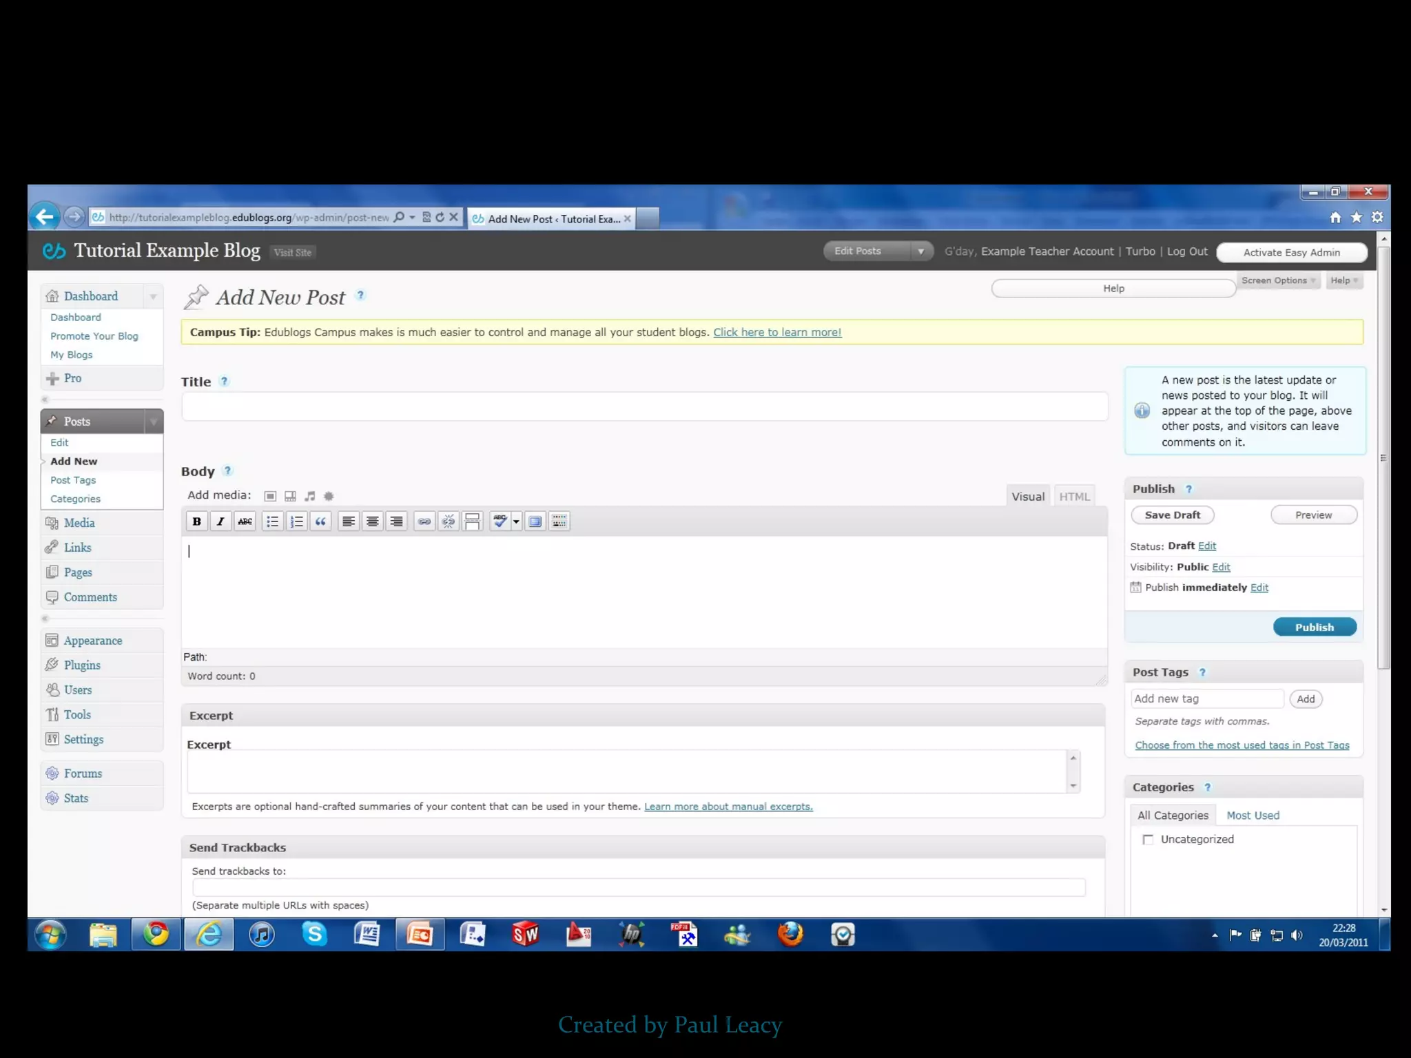Click in the Title input field
This screenshot has height=1058, width=1411.
(645, 407)
